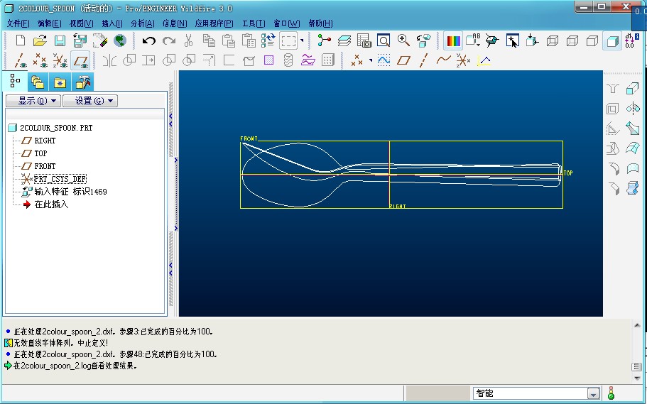
Task: Open the 插入(I) menu
Action: click(x=112, y=23)
